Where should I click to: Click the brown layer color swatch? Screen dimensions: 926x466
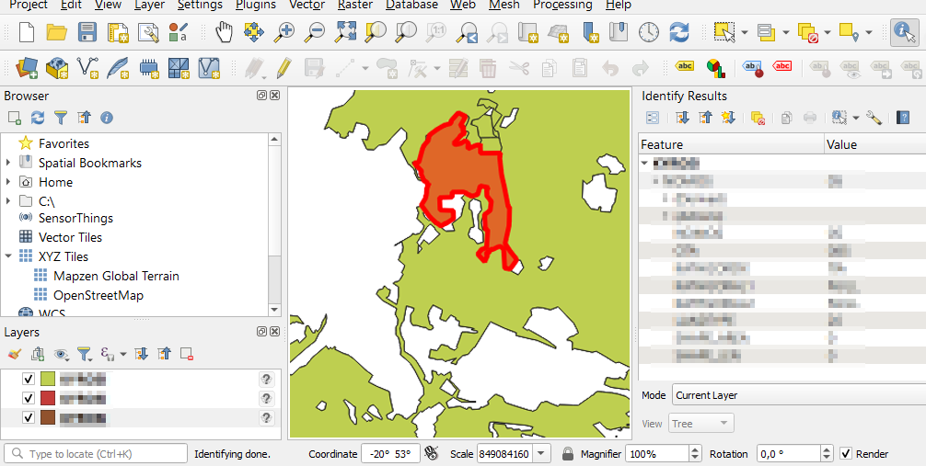(x=48, y=418)
